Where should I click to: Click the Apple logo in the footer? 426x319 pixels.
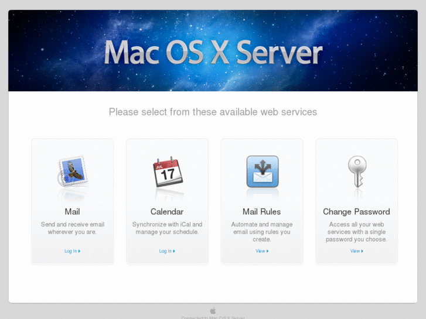pos(213,311)
